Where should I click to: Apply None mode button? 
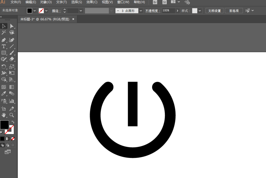click(x=13, y=139)
